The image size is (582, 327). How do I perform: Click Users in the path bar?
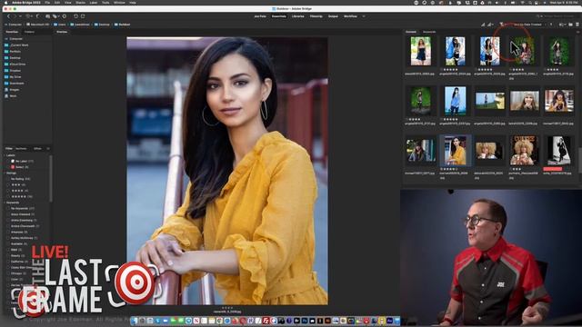[x=62, y=25]
